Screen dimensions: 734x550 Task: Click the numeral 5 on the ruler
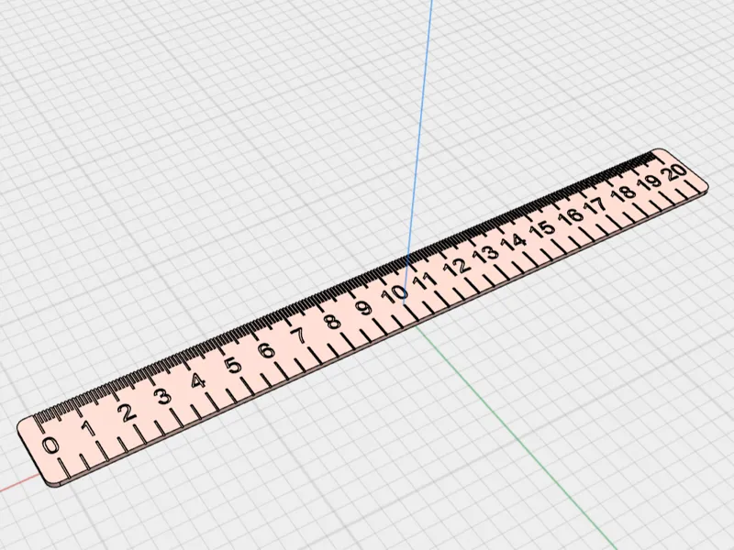click(234, 366)
